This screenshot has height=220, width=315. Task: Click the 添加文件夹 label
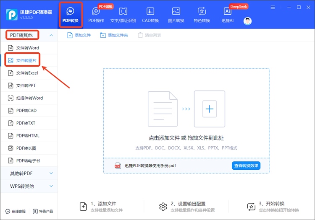click(x=118, y=35)
